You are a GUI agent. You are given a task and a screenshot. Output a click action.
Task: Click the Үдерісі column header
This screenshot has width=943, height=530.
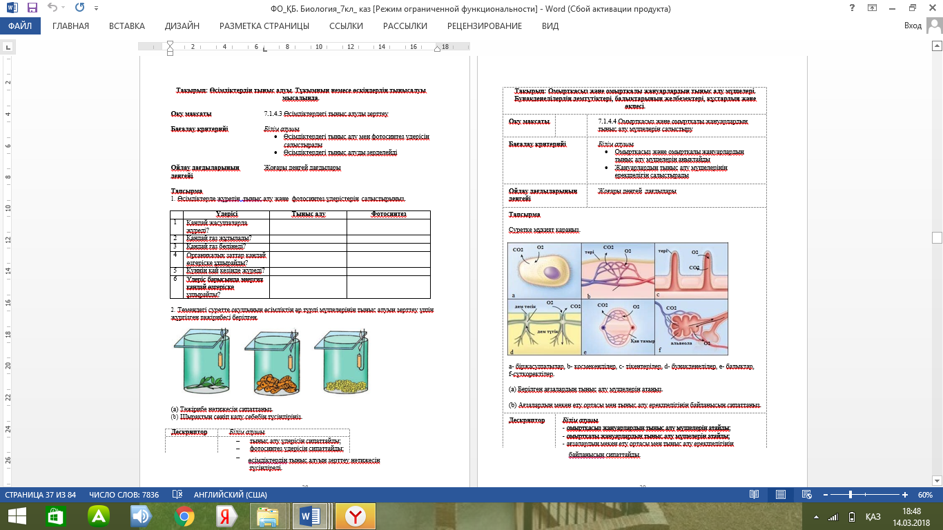pos(226,215)
